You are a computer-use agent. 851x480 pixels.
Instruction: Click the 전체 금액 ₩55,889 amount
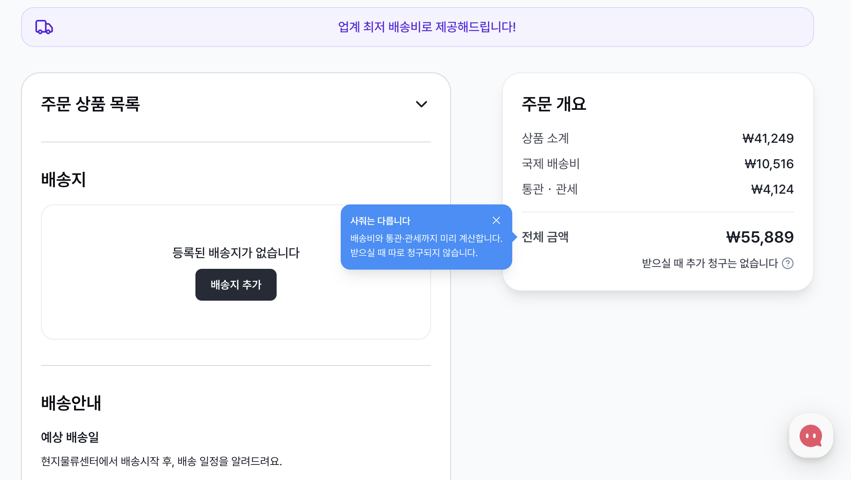click(x=760, y=237)
